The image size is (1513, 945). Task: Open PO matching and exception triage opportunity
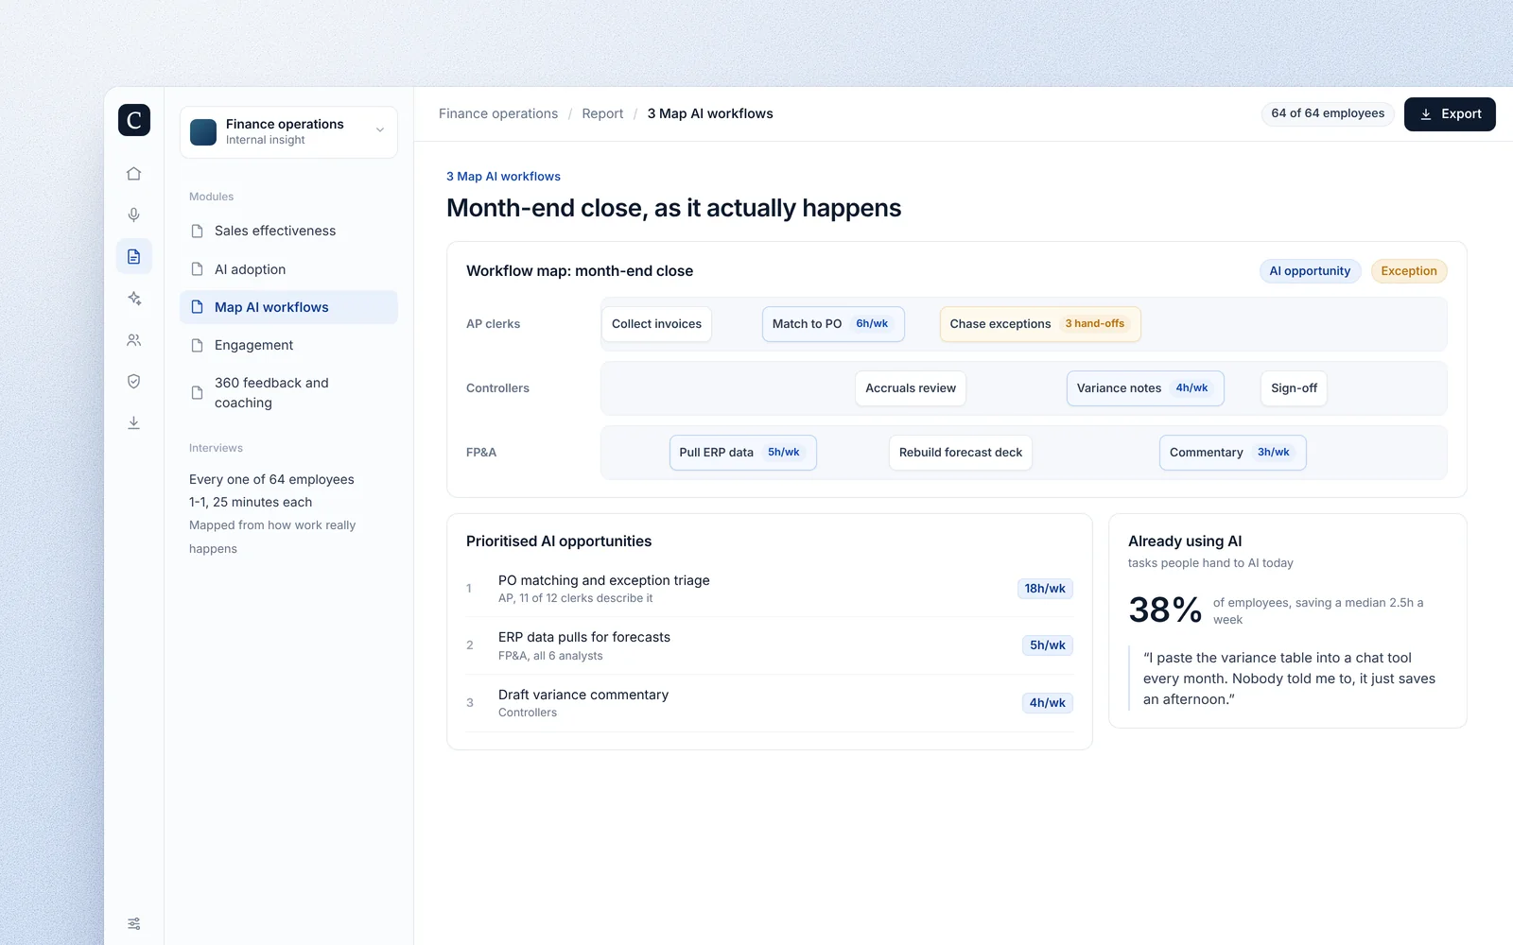pos(770,589)
